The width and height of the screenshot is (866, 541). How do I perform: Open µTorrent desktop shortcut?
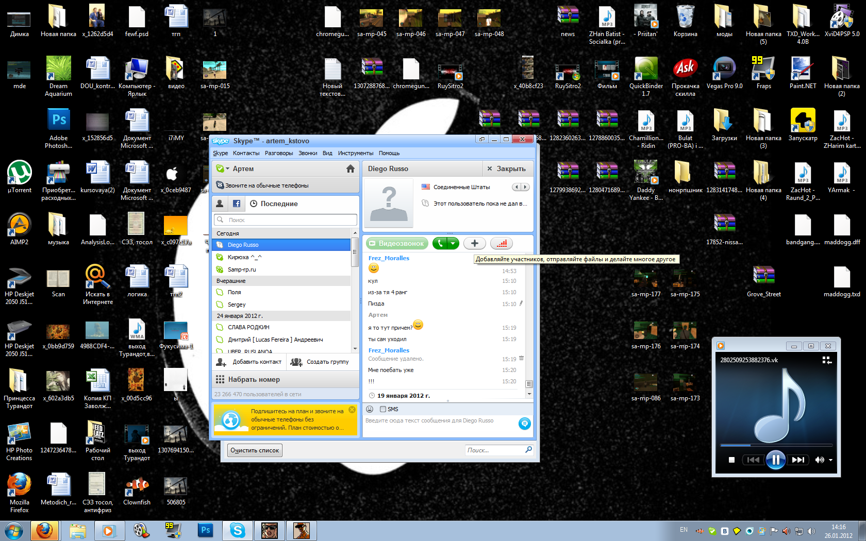tap(20, 177)
